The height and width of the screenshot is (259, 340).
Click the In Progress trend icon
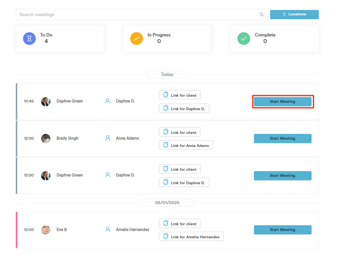pos(137,39)
